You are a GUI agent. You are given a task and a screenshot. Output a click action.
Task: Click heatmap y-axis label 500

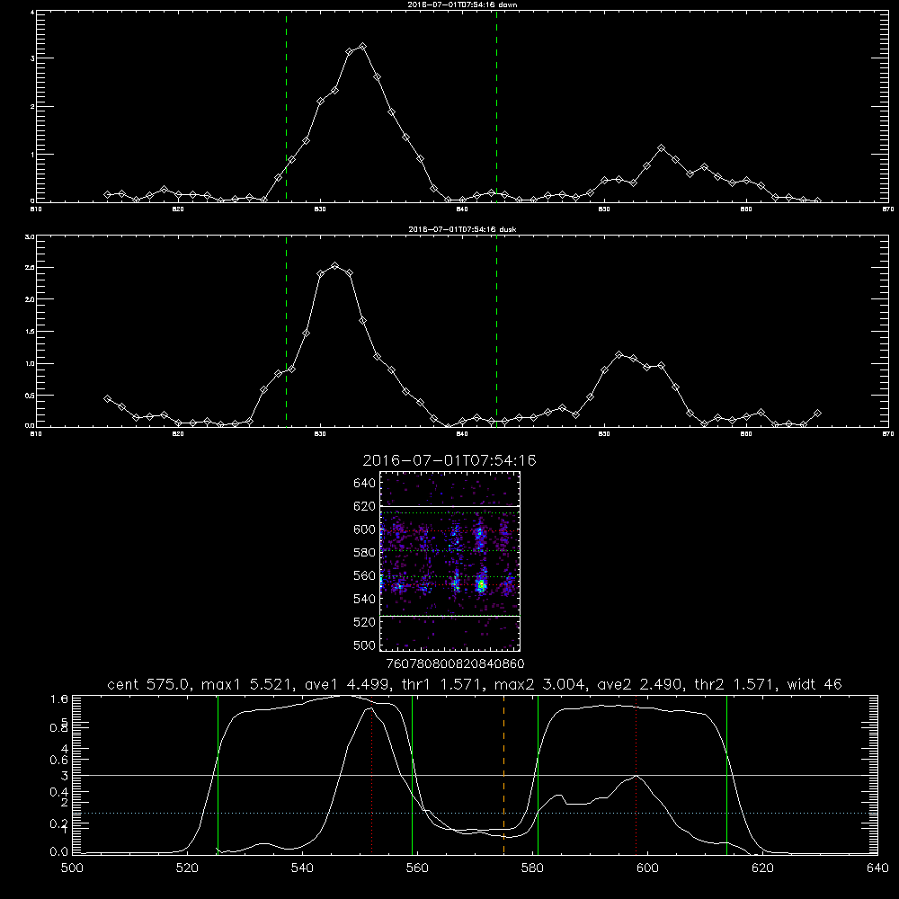(365, 645)
